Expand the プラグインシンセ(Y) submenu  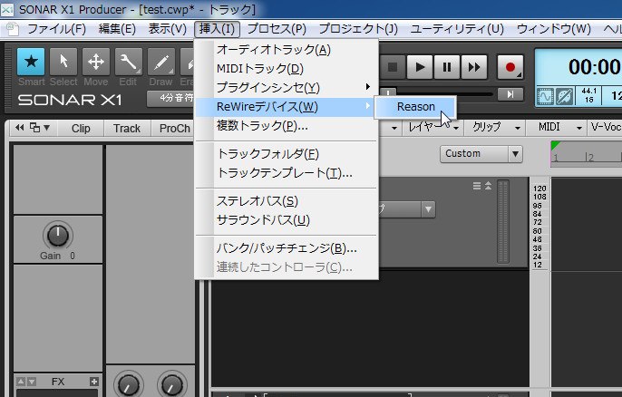tap(286, 88)
